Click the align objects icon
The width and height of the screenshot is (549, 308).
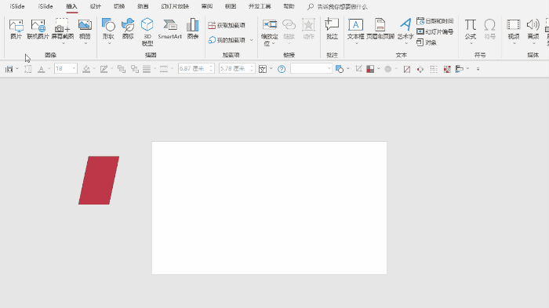(x=460, y=69)
